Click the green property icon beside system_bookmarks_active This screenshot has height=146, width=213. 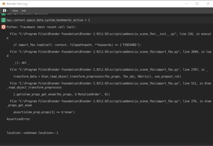point(3,20)
